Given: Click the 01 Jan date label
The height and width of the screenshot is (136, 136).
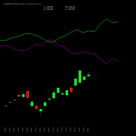Looking at the screenshot, I should 27,129.
